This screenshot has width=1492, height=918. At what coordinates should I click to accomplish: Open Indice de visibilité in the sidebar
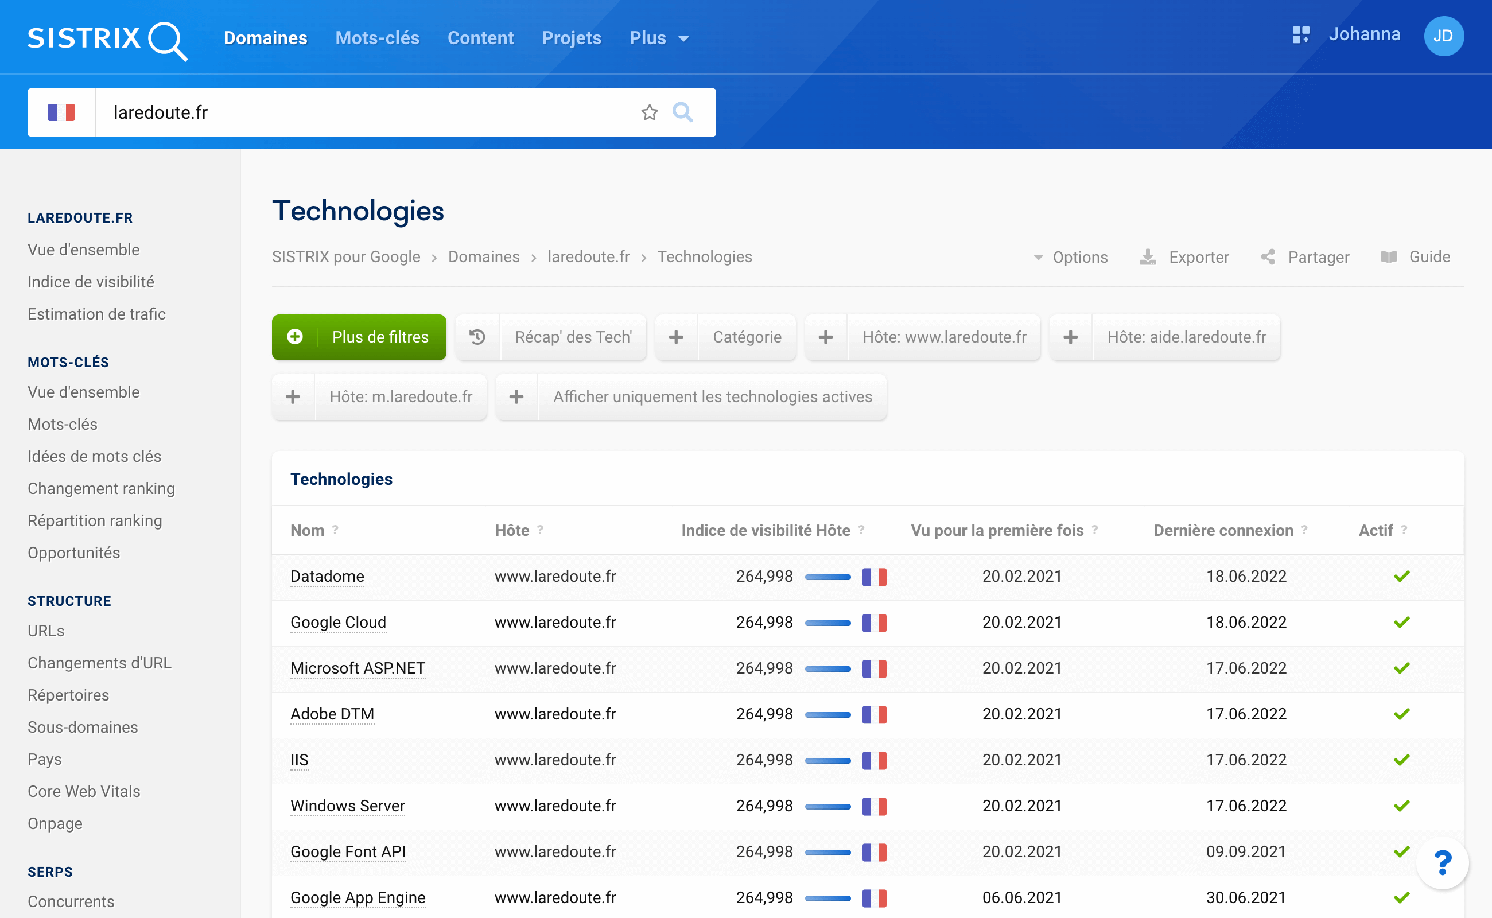click(x=91, y=282)
